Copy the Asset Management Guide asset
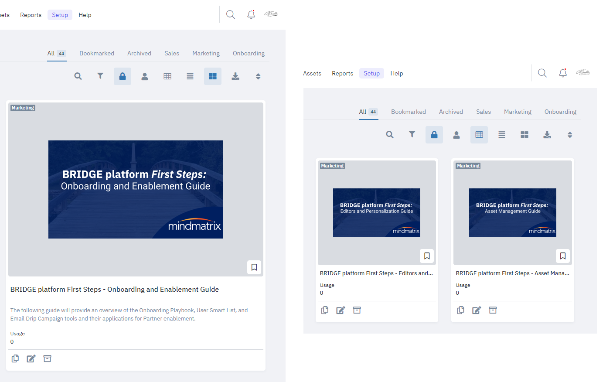 [x=461, y=310]
